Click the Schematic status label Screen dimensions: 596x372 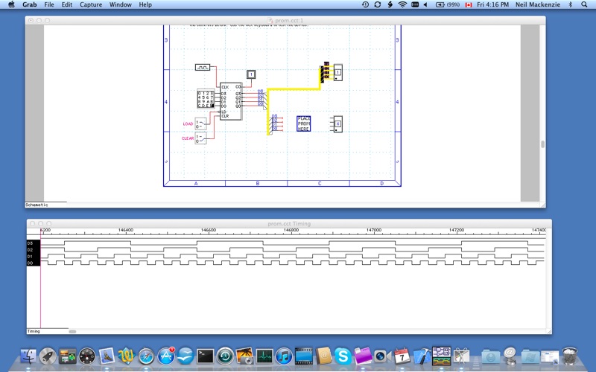click(x=37, y=205)
